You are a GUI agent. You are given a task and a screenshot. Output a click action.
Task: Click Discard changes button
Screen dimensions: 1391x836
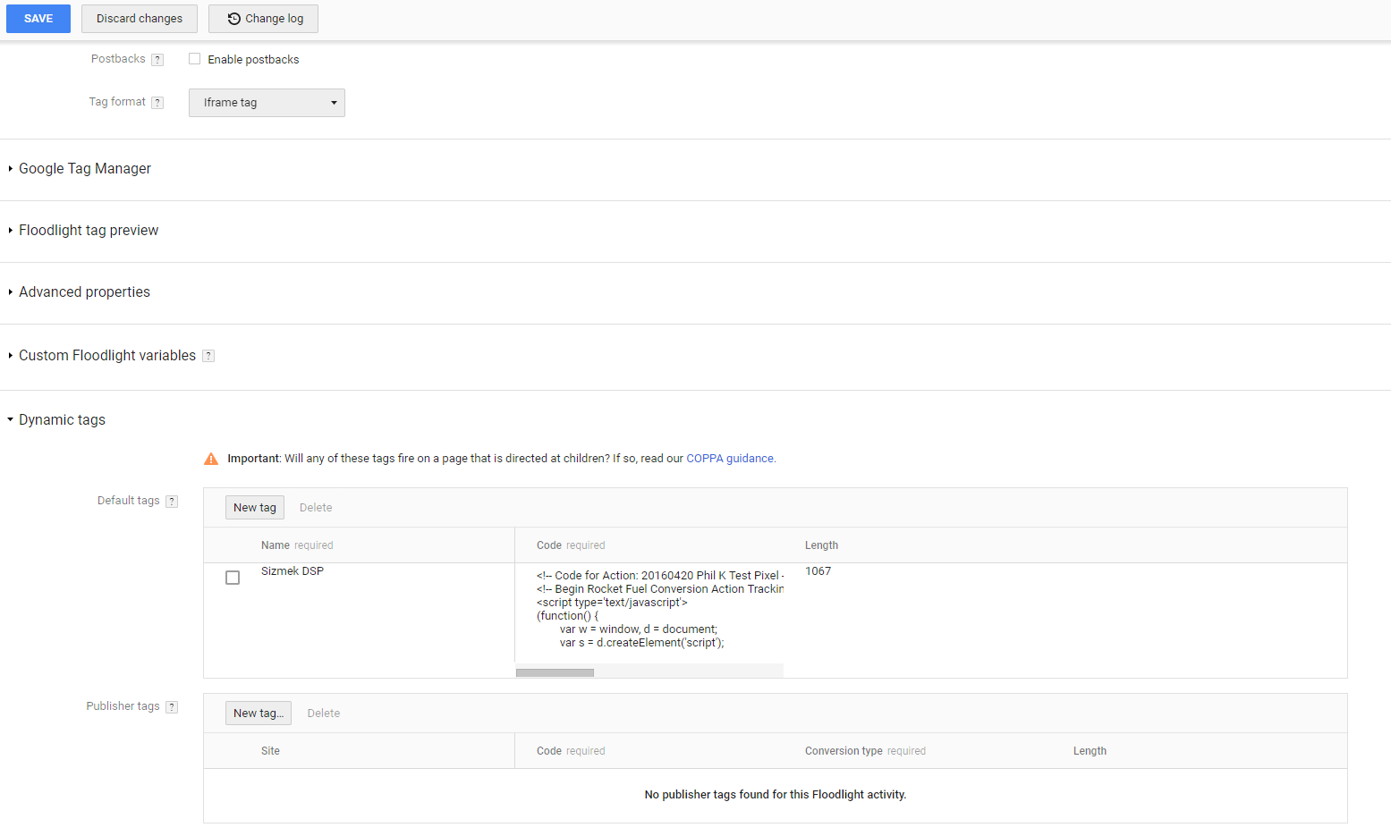coord(140,19)
